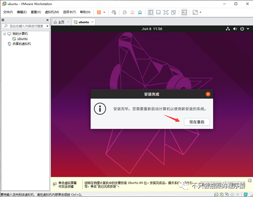Open the library search filter dropdown
Screen dimensions: 253x197
coord(47,26)
